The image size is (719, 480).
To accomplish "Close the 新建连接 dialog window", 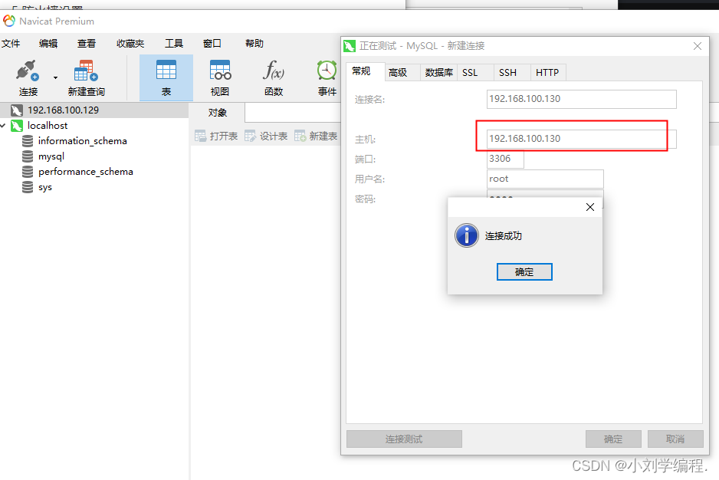I will point(698,46).
